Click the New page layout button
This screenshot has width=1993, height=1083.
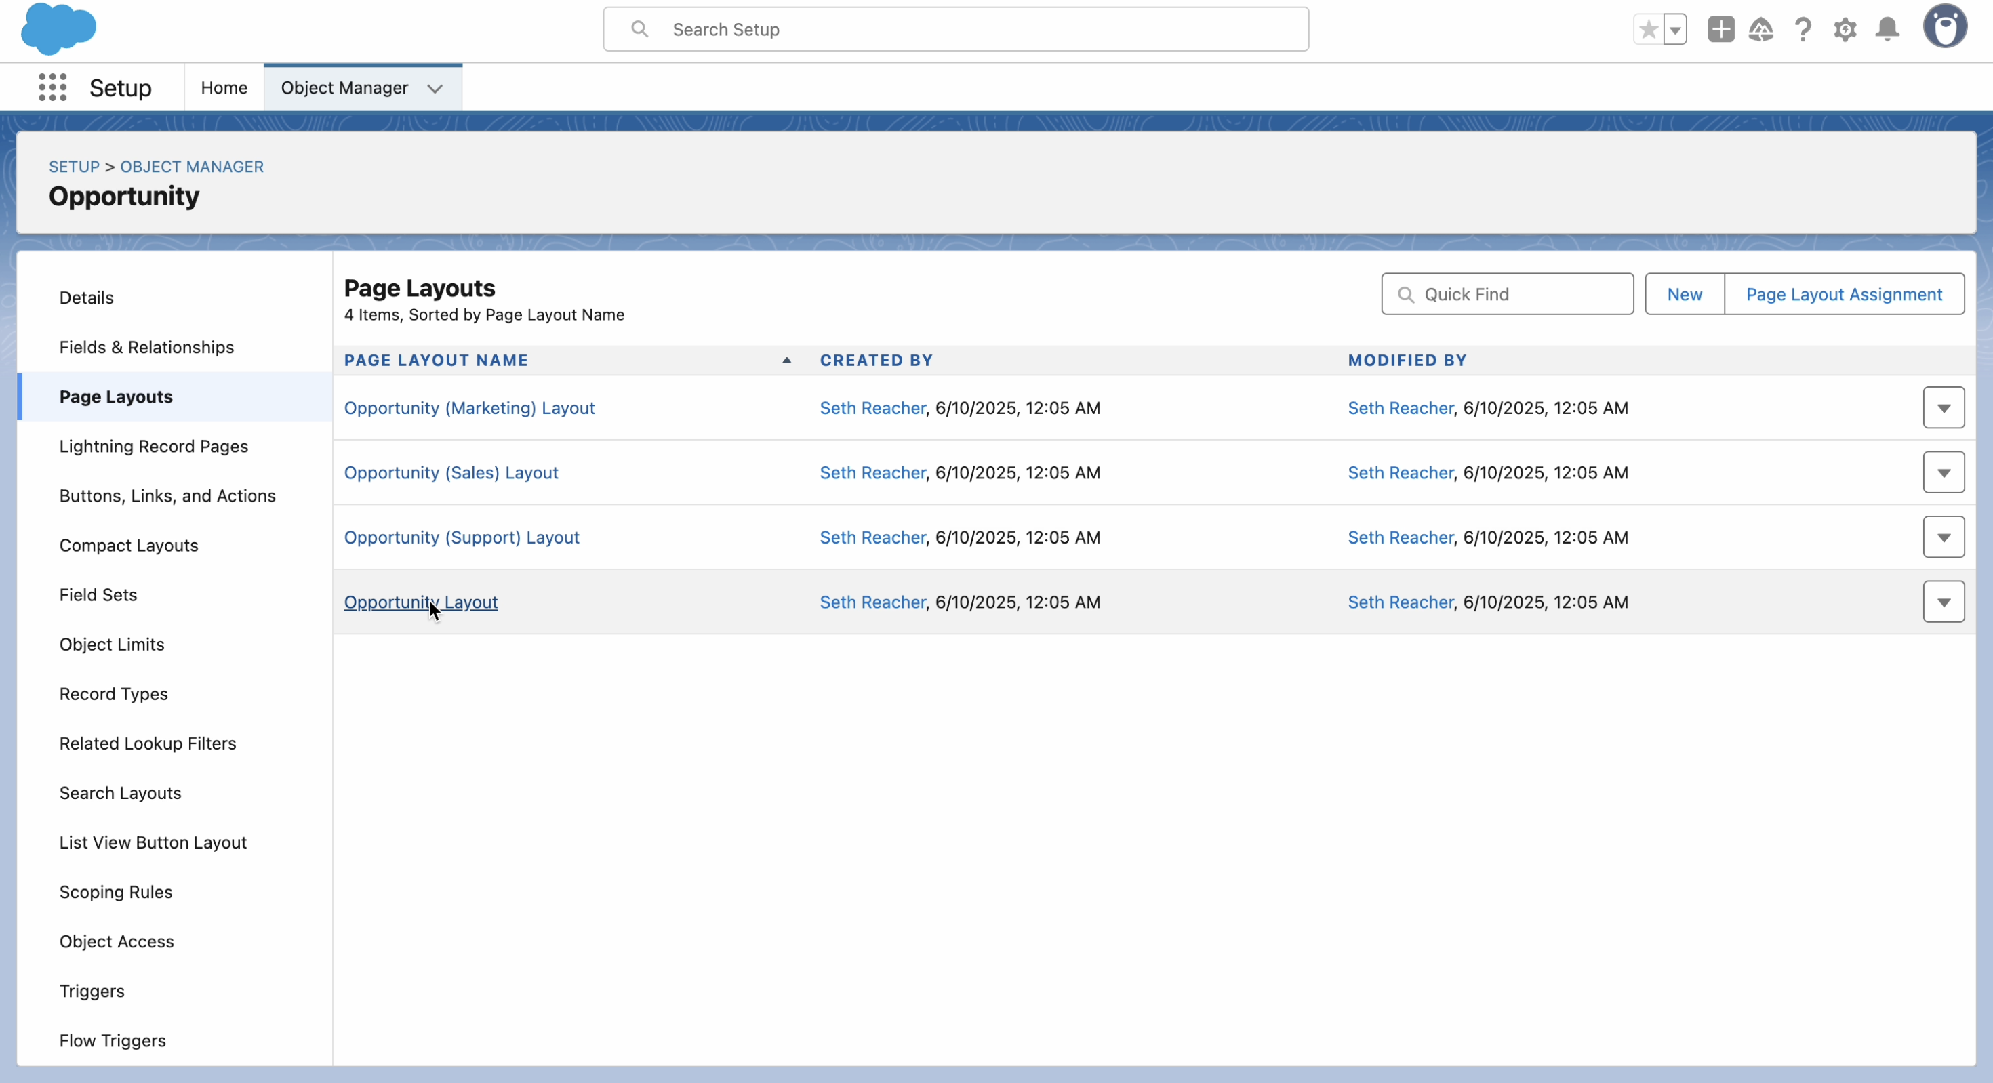point(1685,294)
